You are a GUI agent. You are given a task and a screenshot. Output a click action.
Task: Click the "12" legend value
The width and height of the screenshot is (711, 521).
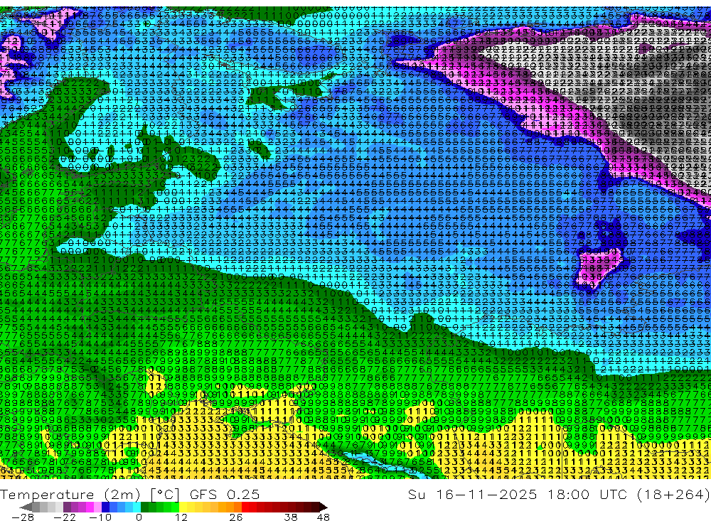(181, 517)
